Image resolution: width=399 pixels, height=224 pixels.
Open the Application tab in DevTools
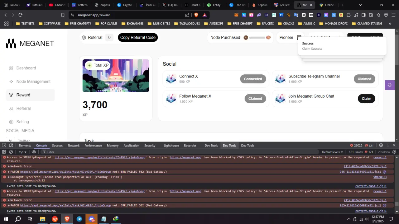click(x=131, y=145)
